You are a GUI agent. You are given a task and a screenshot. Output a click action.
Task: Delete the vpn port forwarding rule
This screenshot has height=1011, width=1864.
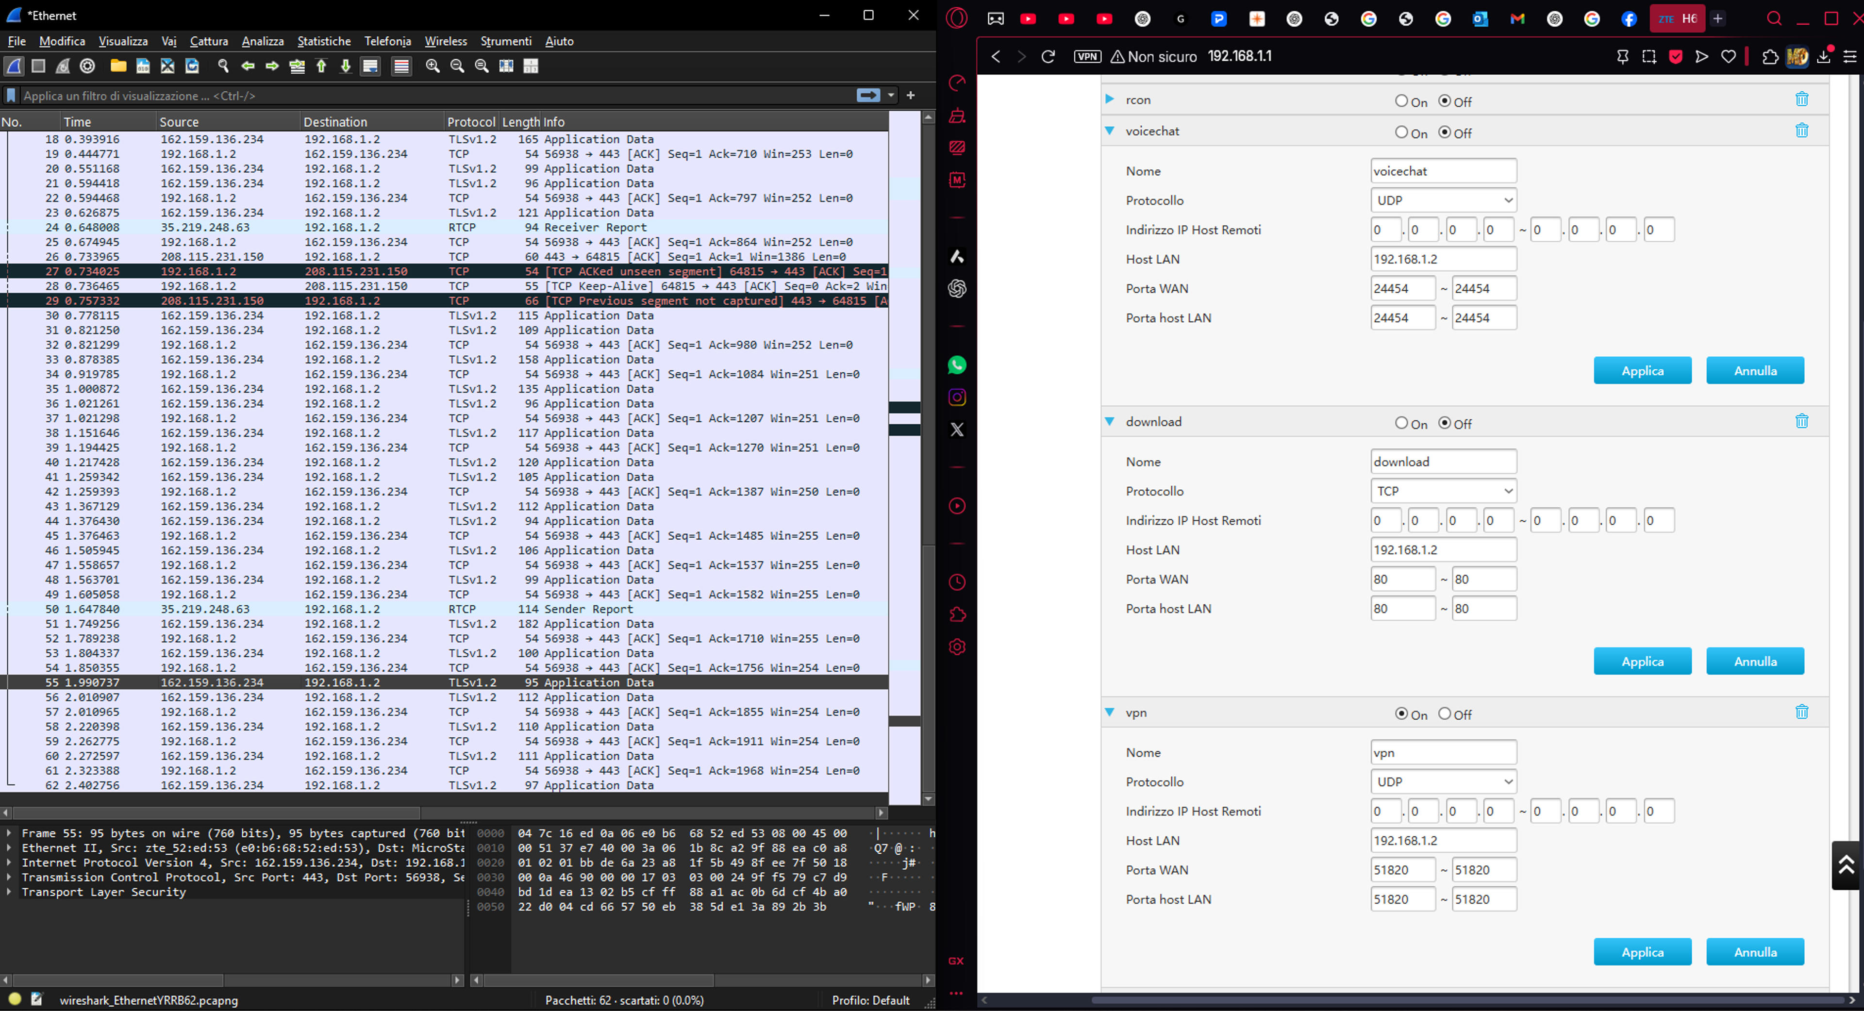(x=1802, y=712)
